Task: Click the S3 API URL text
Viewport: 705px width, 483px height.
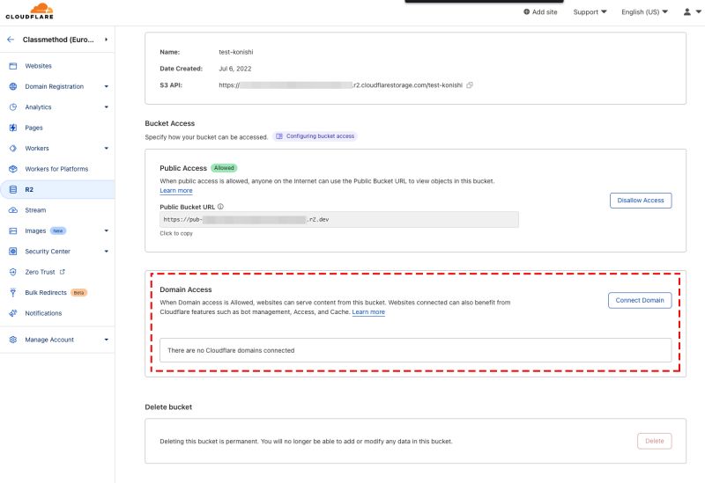Action: click(340, 85)
